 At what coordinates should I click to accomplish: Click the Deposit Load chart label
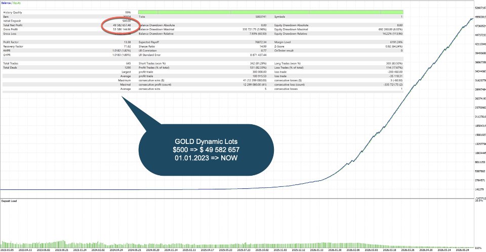point(9,201)
